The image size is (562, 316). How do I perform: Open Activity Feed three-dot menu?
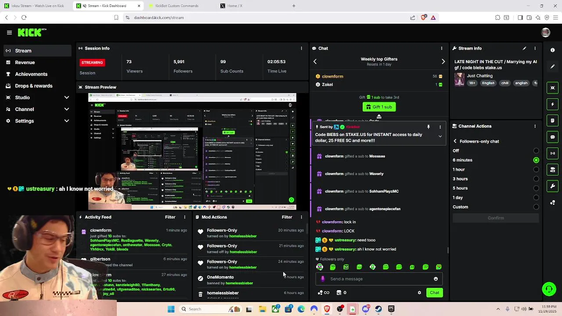point(184,217)
